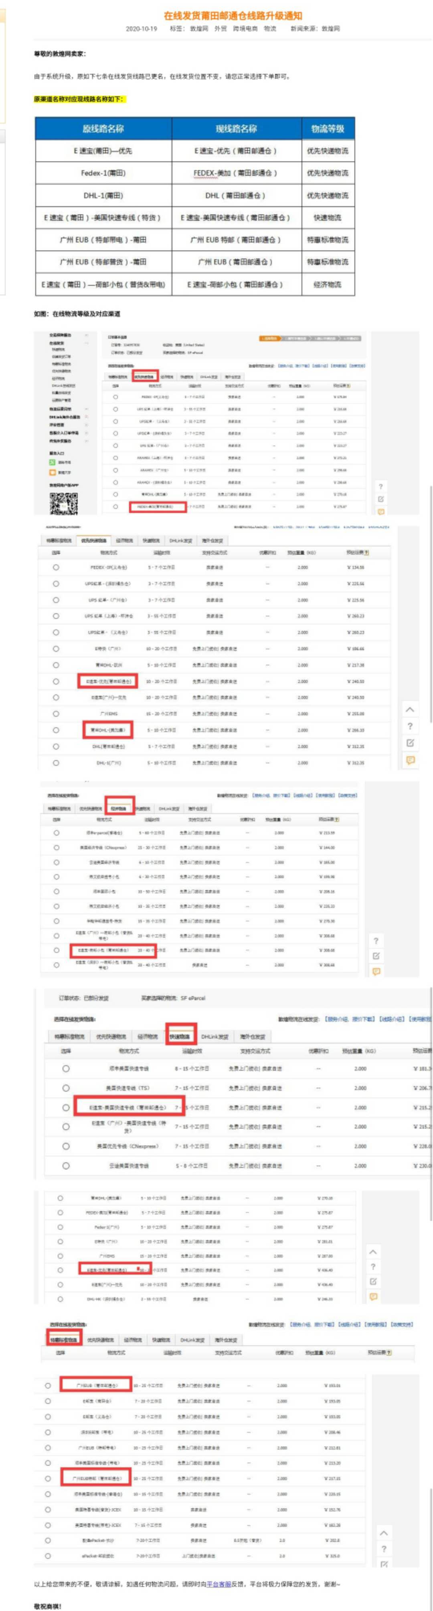Click 优先快递物流 cell in the Fedex-1 row
The image size is (433, 1611).
(x=328, y=173)
